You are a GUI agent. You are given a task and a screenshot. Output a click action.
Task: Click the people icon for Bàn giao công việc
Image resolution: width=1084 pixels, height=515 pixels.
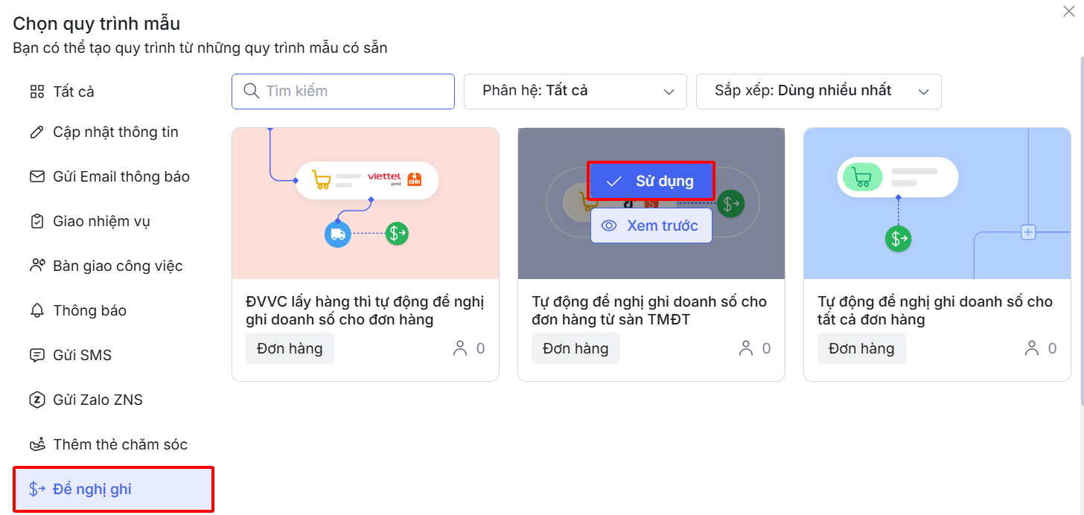pyautogui.click(x=36, y=266)
